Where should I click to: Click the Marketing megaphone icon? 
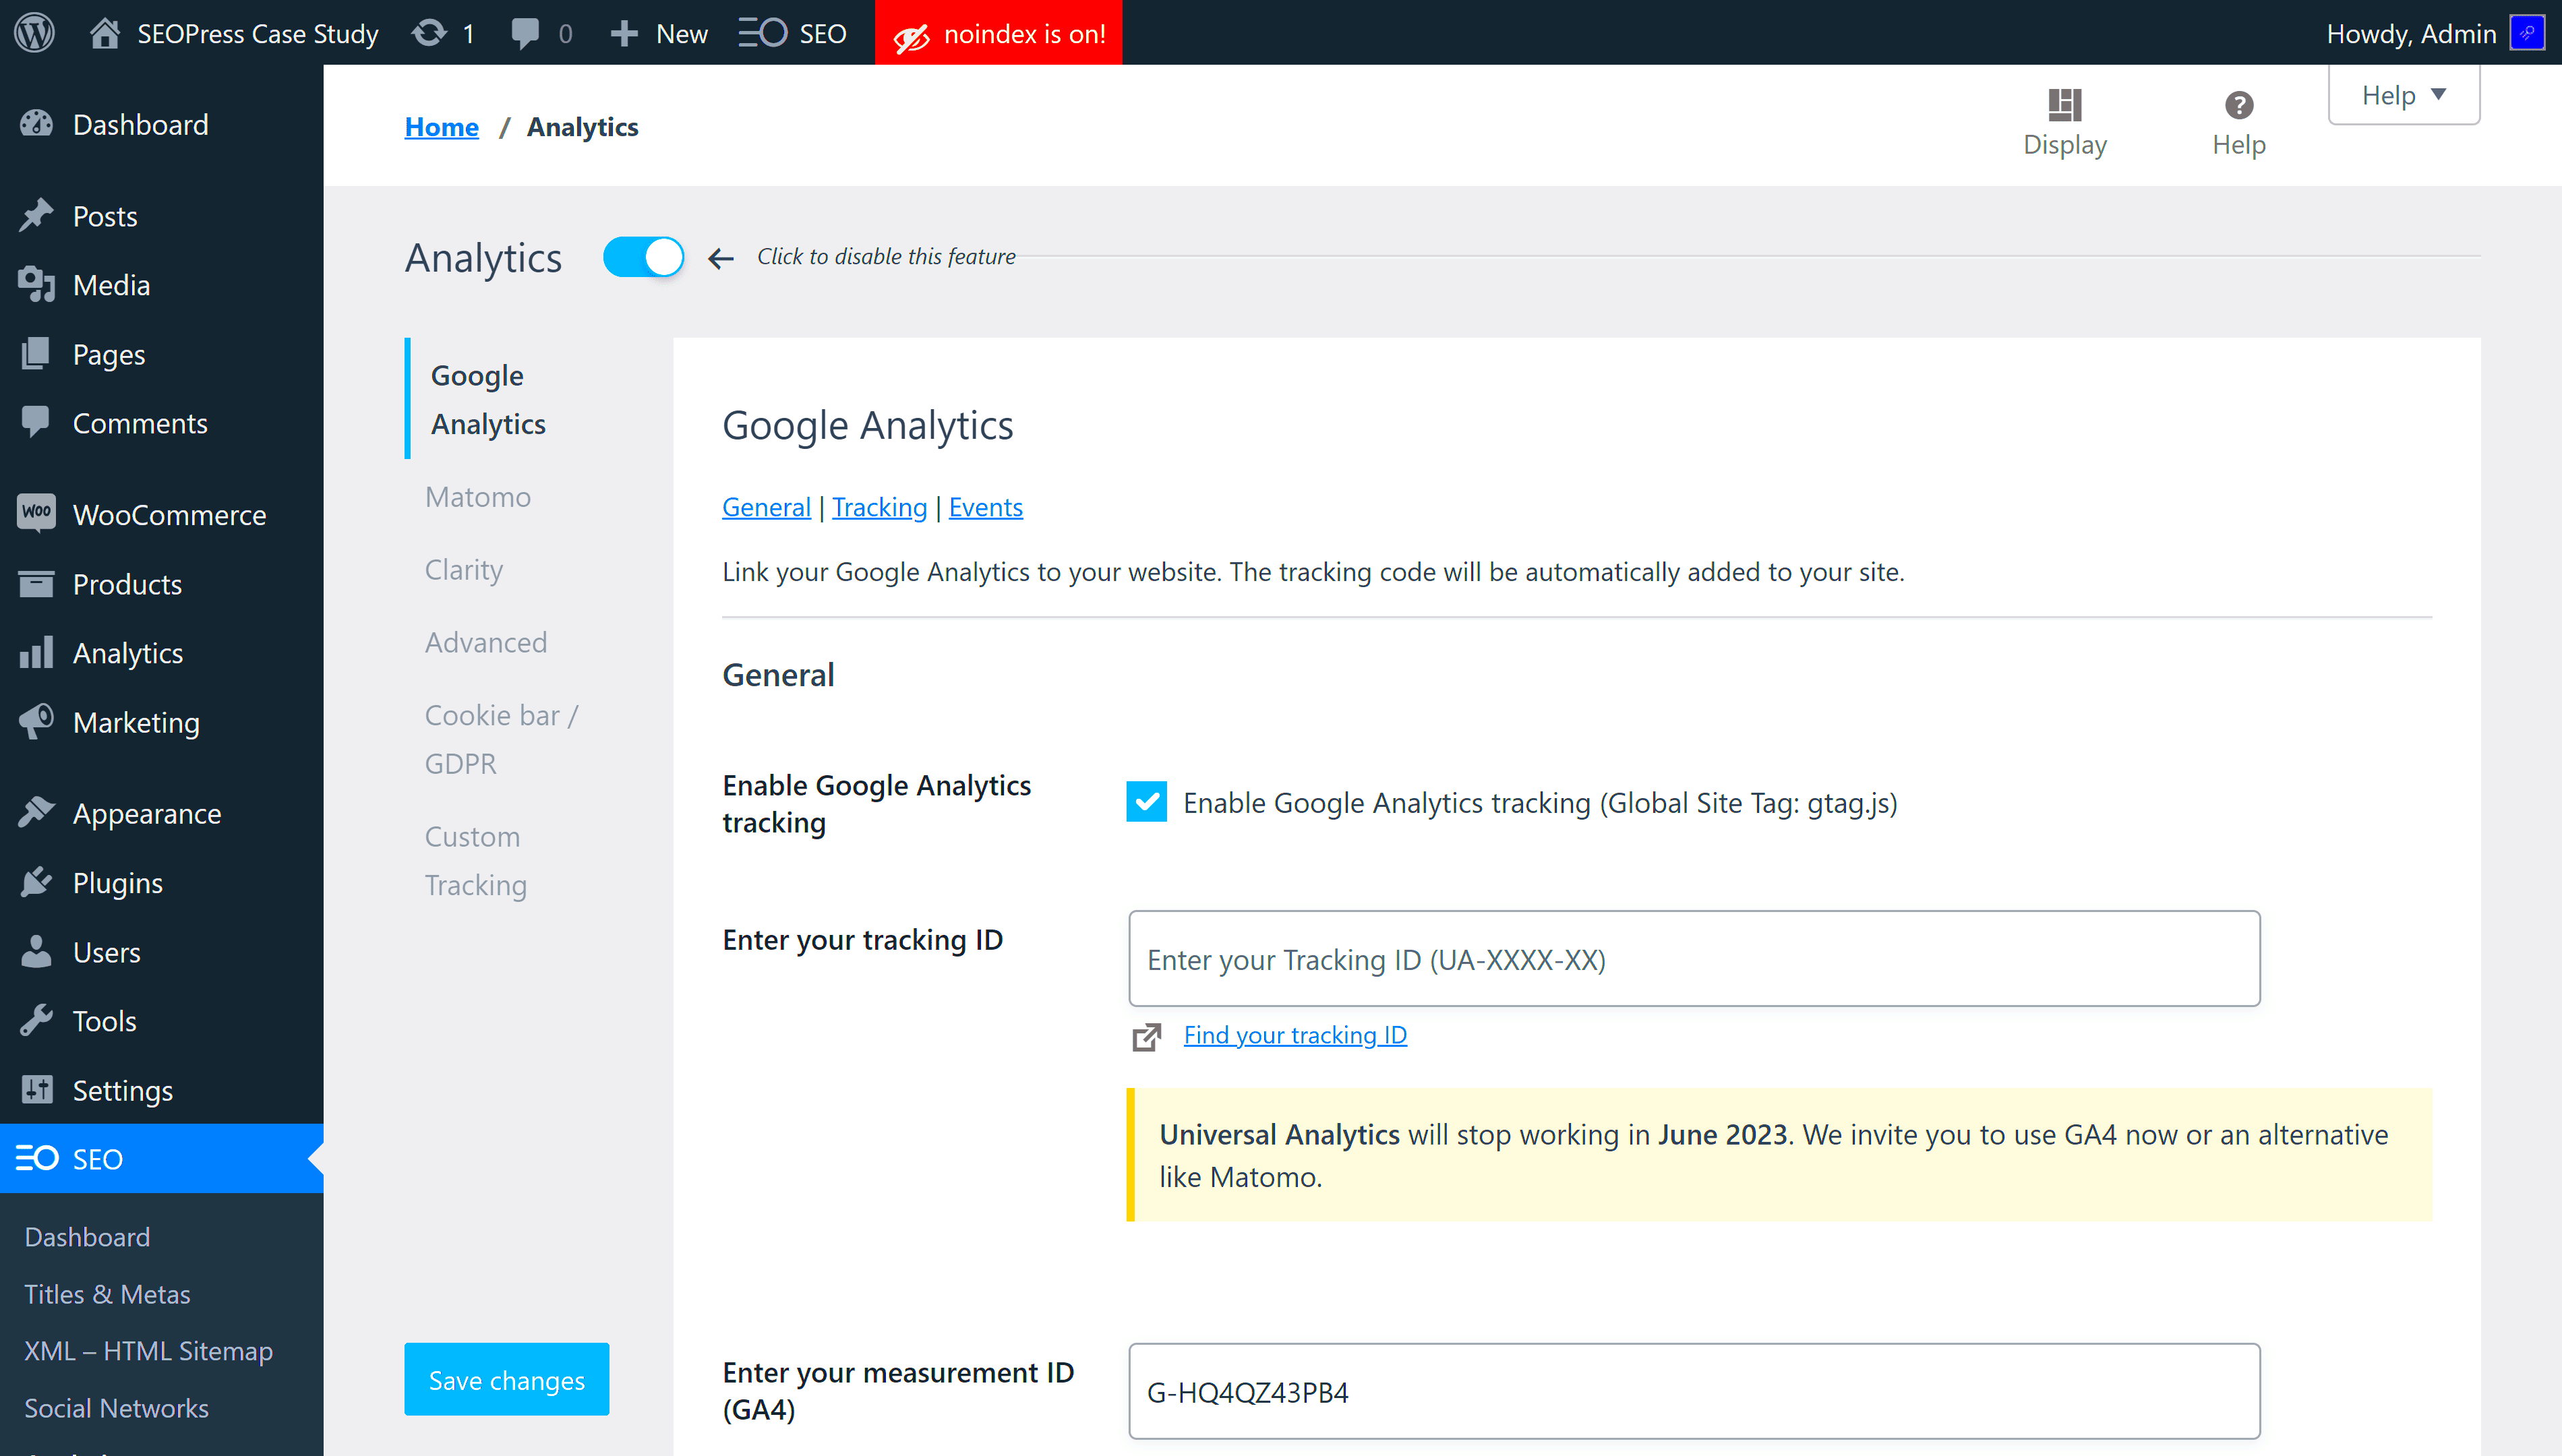tap(36, 722)
